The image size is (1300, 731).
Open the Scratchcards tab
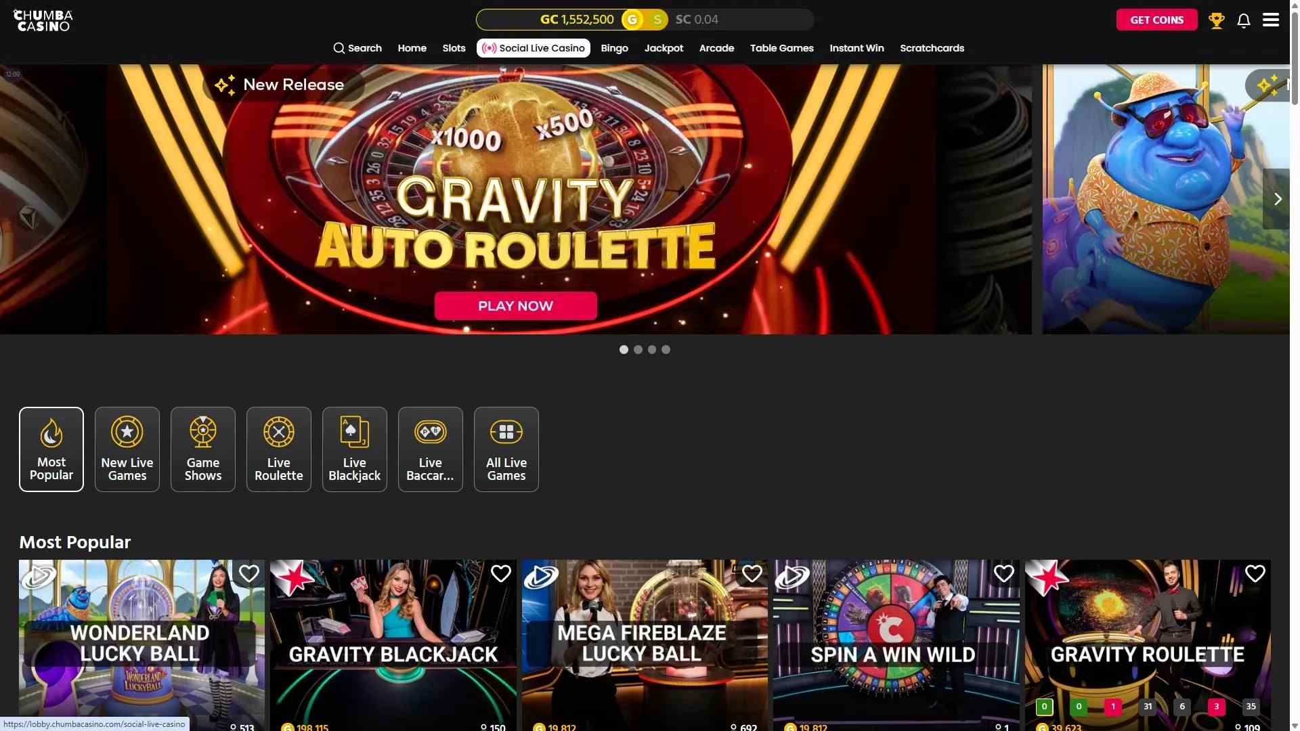click(x=932, y=48)
